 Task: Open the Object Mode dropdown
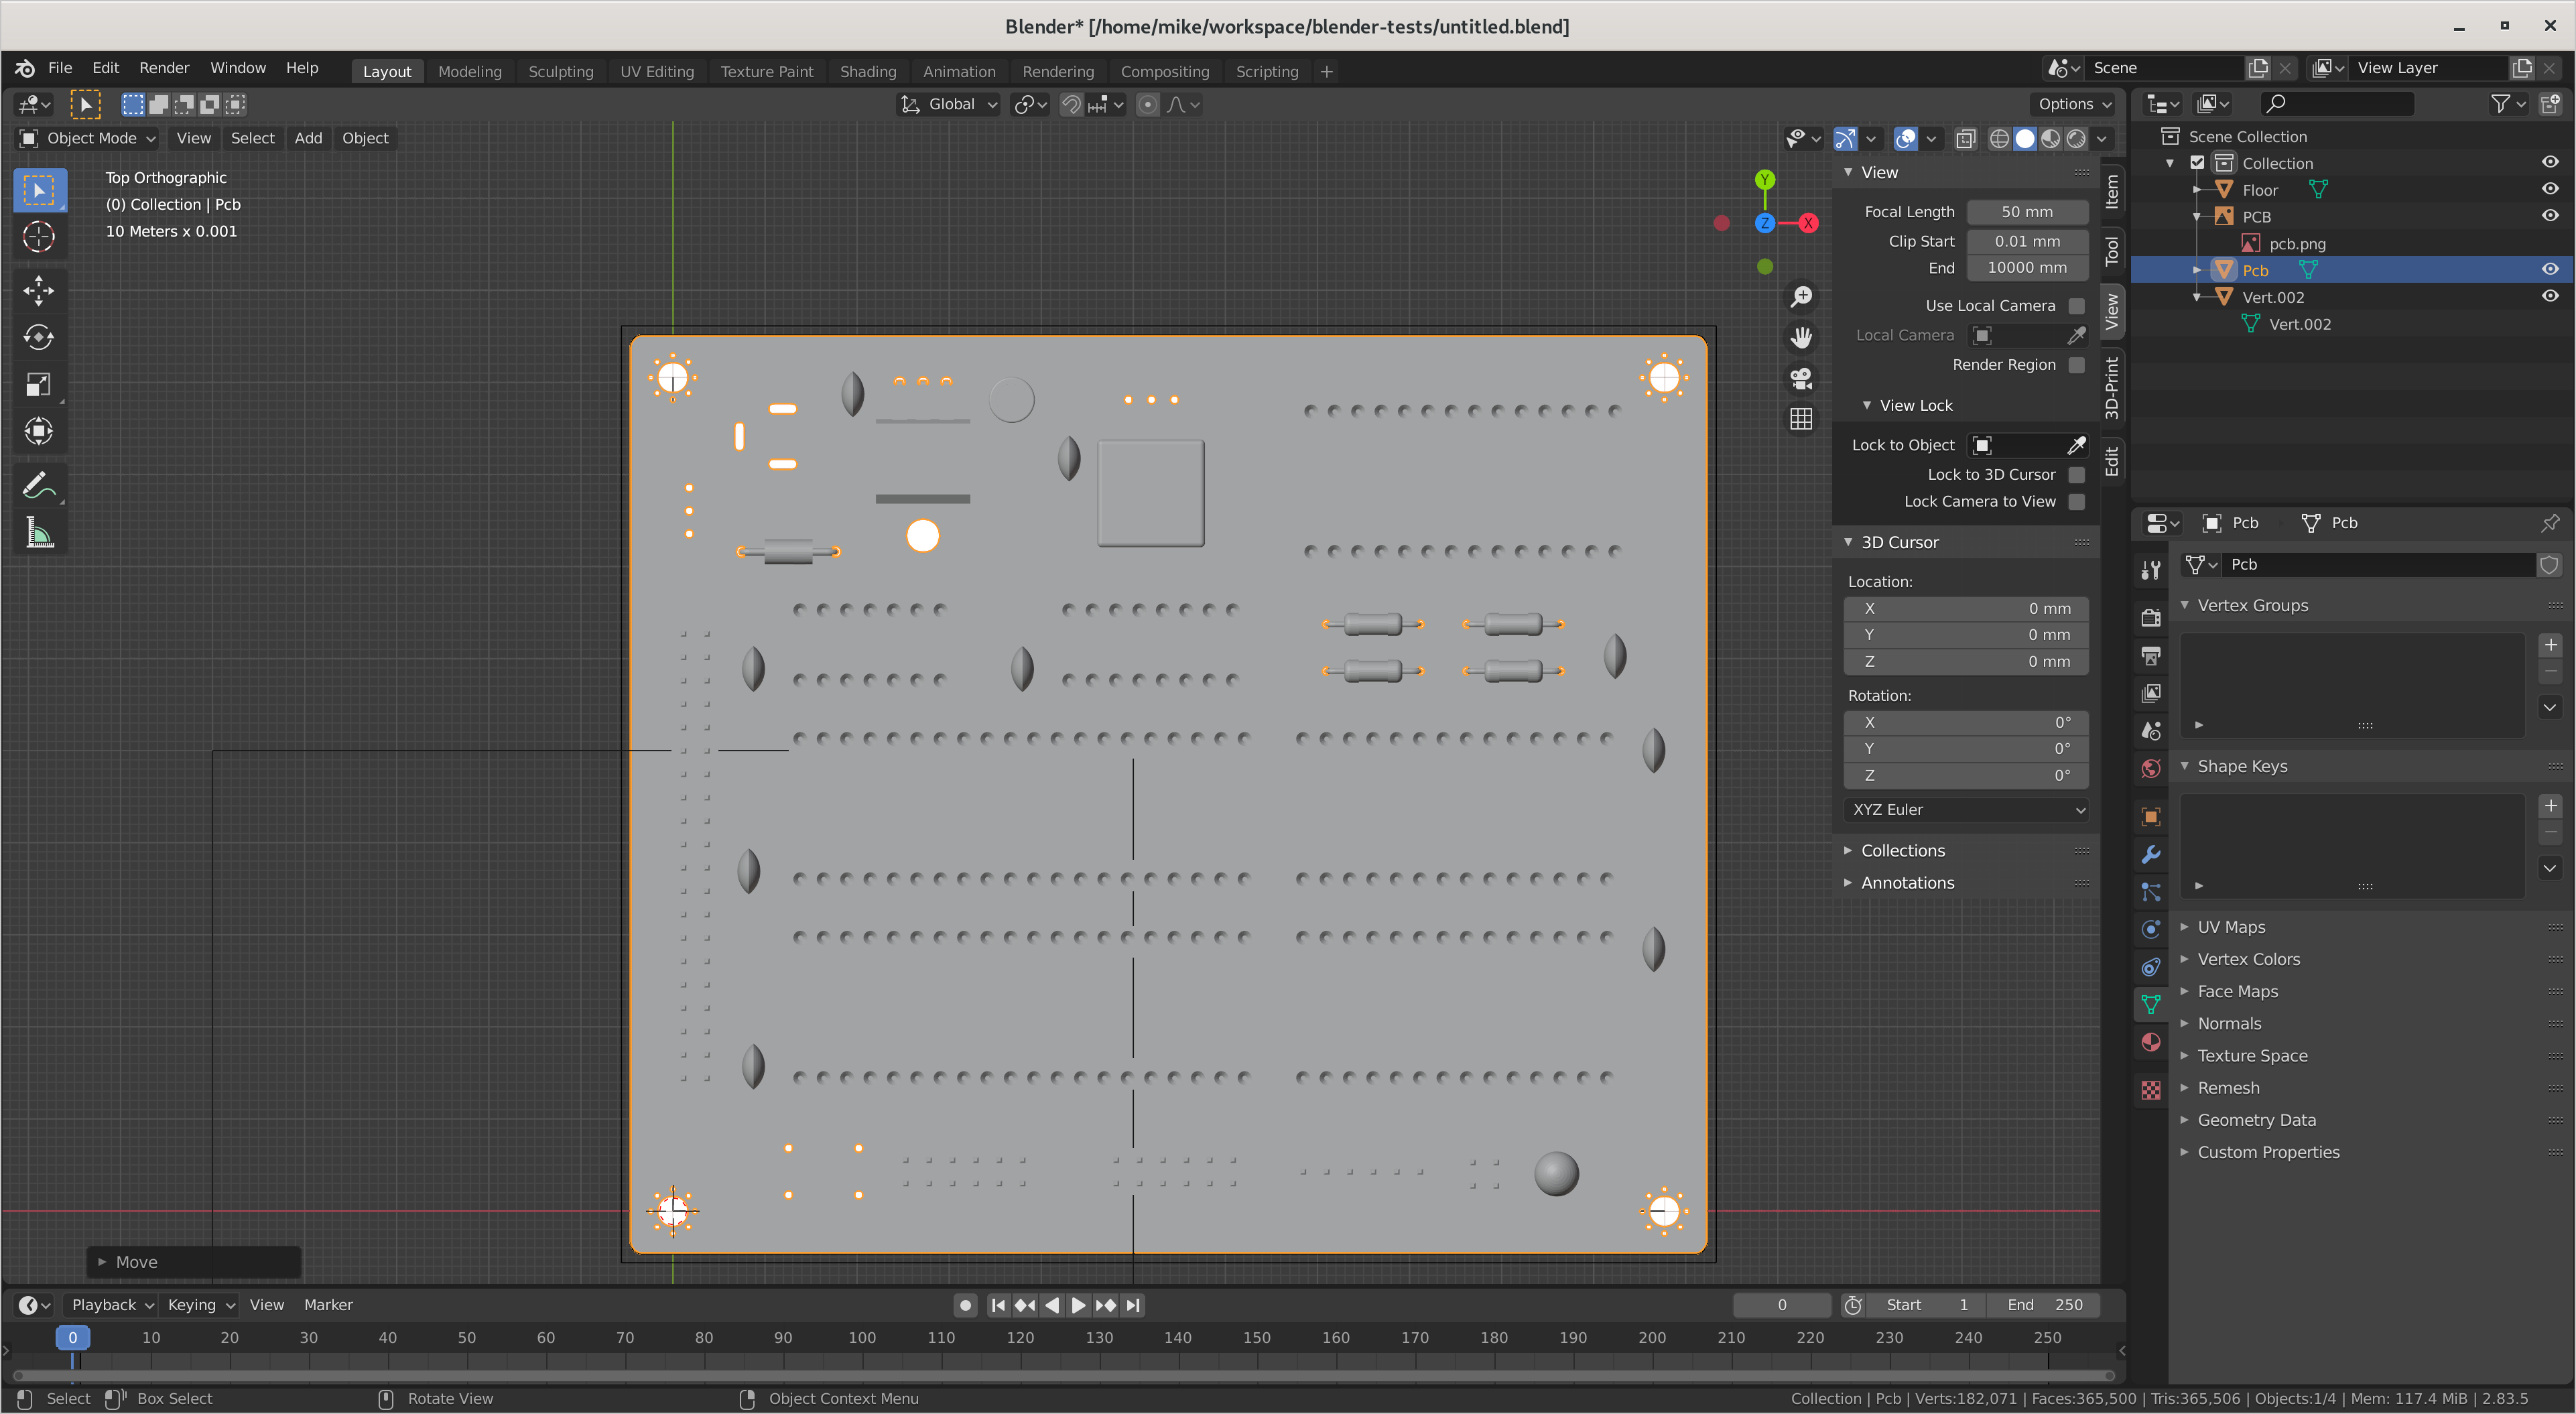tap(89, 138)
